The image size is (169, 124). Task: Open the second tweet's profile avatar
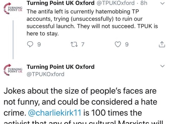[x=13, y=70]
